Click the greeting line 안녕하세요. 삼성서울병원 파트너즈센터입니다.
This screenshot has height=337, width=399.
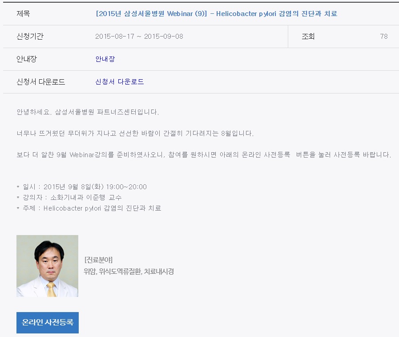coord(88,112)
